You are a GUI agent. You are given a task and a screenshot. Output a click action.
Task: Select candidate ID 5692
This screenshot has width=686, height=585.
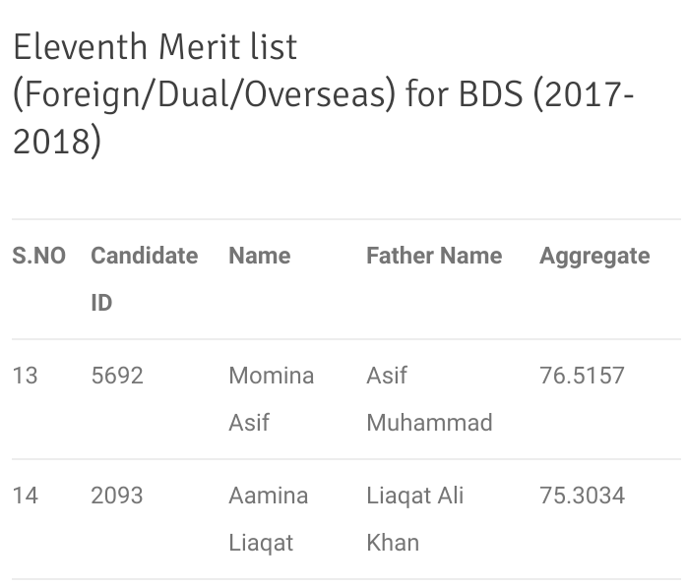pyautogui.click(x=117, y=376)
